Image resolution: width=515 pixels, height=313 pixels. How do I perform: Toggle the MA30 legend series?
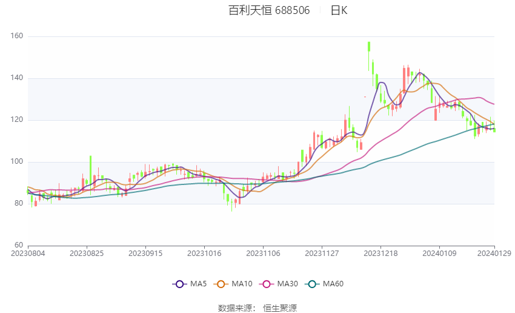tap(279, 284)
